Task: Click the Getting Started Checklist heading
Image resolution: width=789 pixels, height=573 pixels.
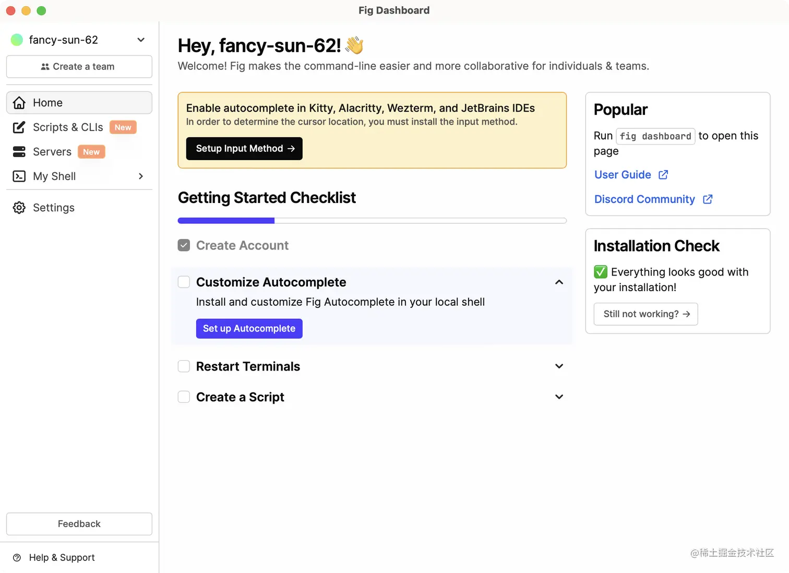Action: (267, 198)
